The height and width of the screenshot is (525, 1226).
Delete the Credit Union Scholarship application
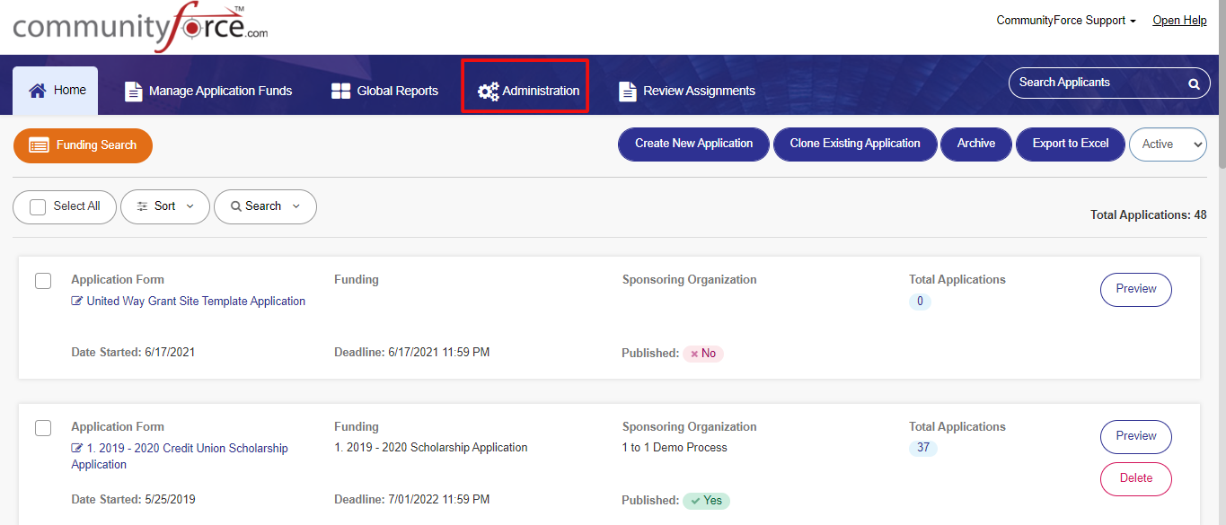1136,478
